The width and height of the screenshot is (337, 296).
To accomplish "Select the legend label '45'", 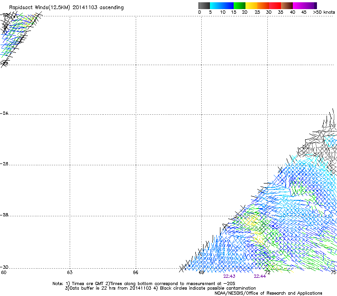I will coord(304,12).
